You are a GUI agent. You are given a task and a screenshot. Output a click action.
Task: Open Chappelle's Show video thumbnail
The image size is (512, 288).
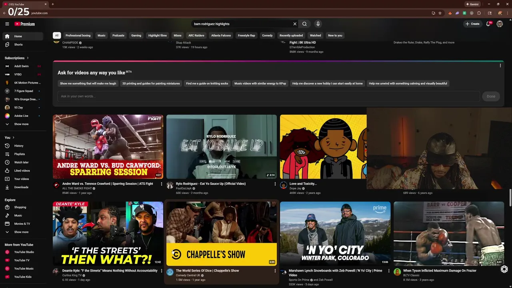[x=222, y=233]
